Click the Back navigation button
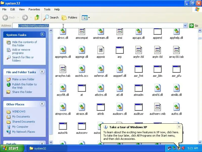202x152 pixels. click(x=9, y=17)
